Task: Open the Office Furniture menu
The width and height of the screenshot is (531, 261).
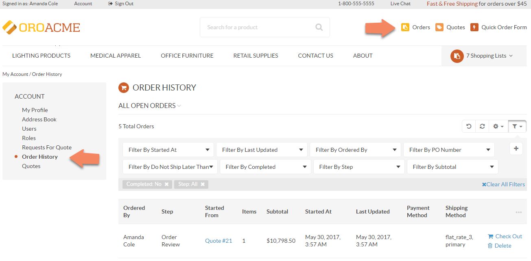Action: (x=187, y=56)
